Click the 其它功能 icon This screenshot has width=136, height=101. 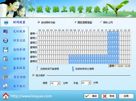6,77
